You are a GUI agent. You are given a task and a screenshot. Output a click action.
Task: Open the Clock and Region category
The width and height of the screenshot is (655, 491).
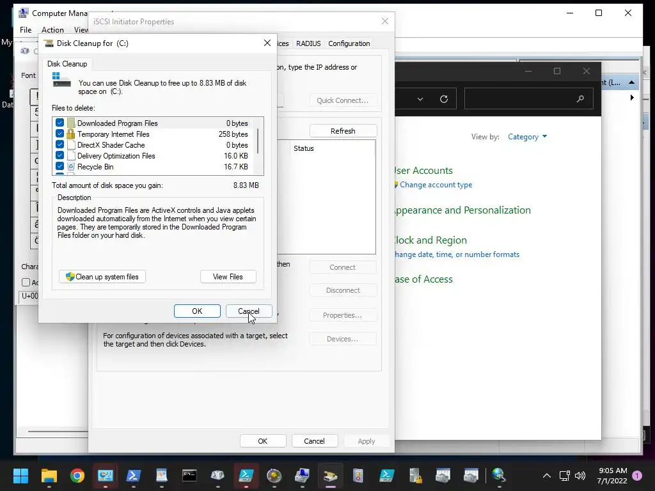pos(430,240)
